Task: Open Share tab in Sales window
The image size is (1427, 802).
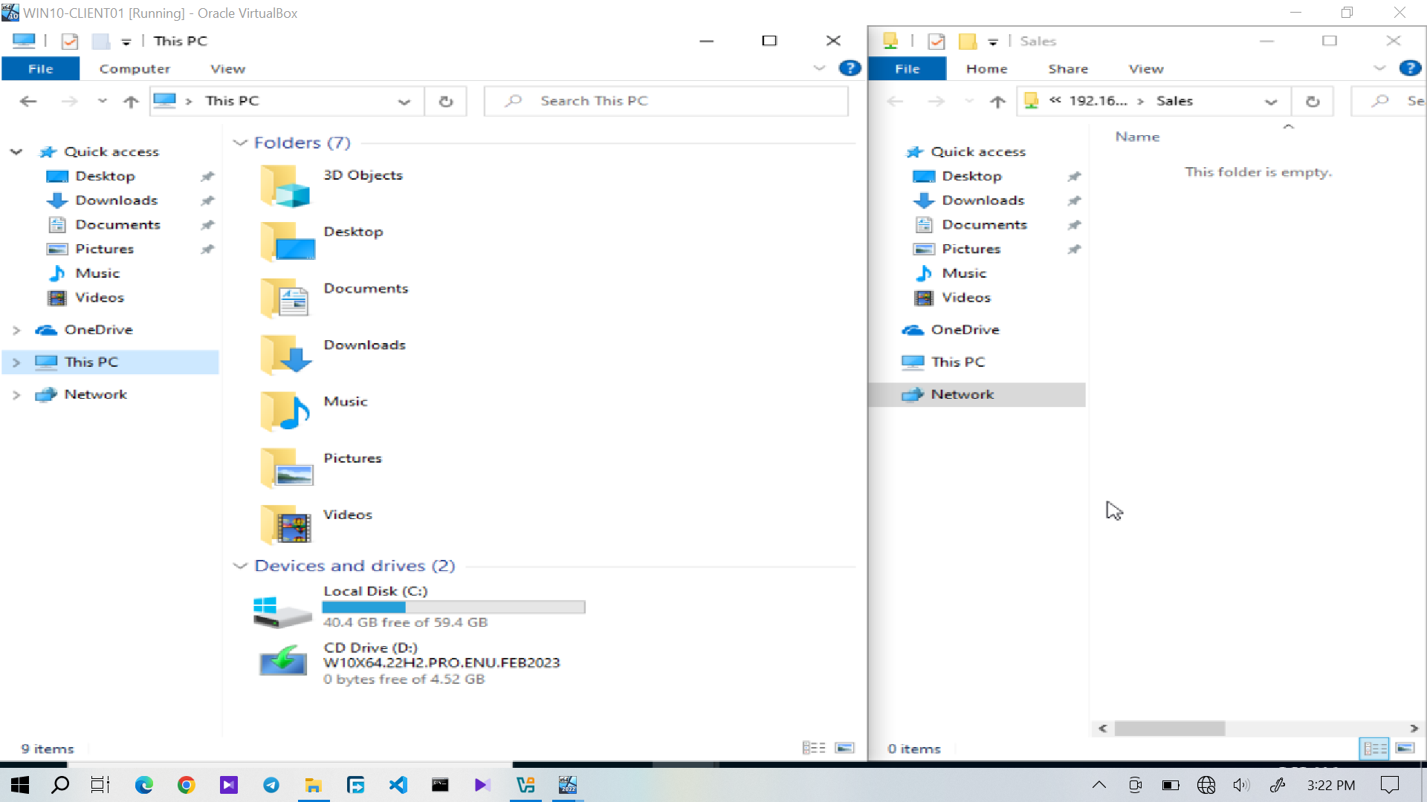Action: point(1068,68)
